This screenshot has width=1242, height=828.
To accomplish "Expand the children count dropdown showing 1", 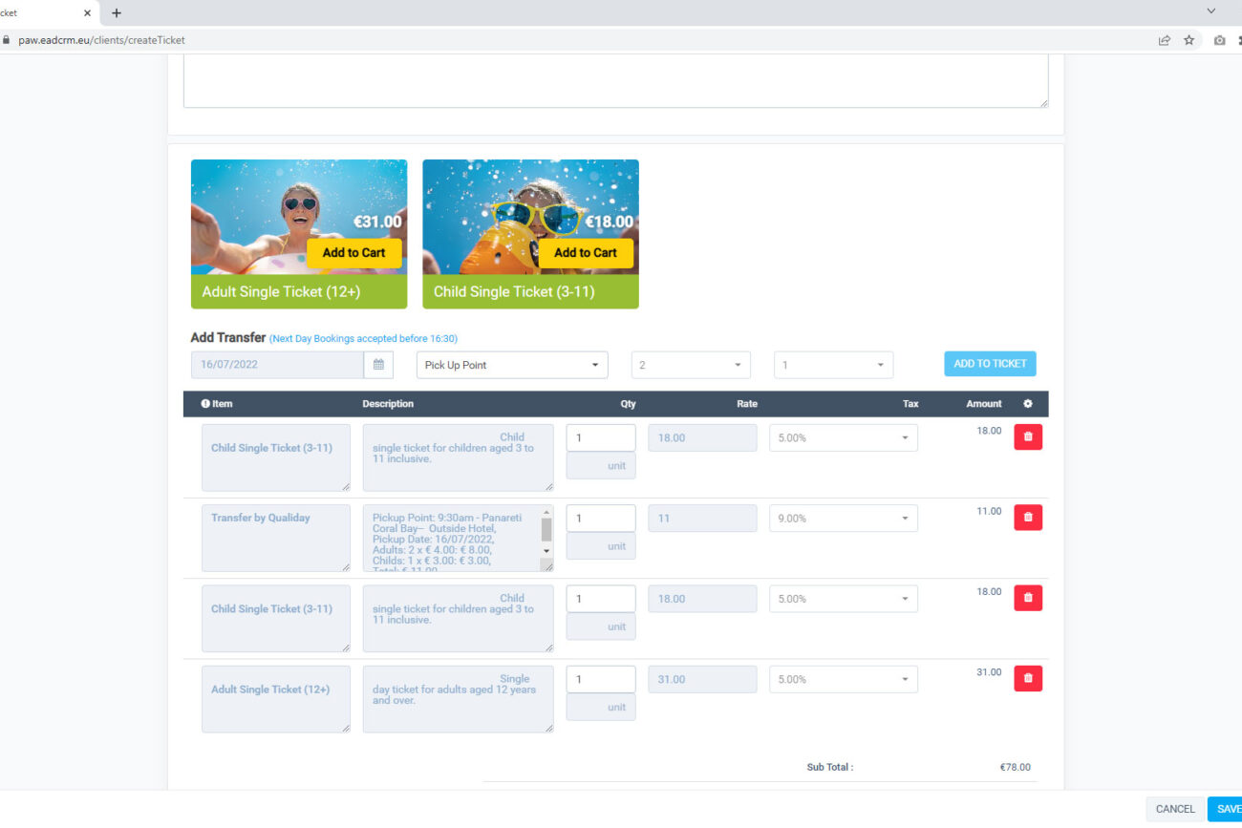I will coord(833,365).
